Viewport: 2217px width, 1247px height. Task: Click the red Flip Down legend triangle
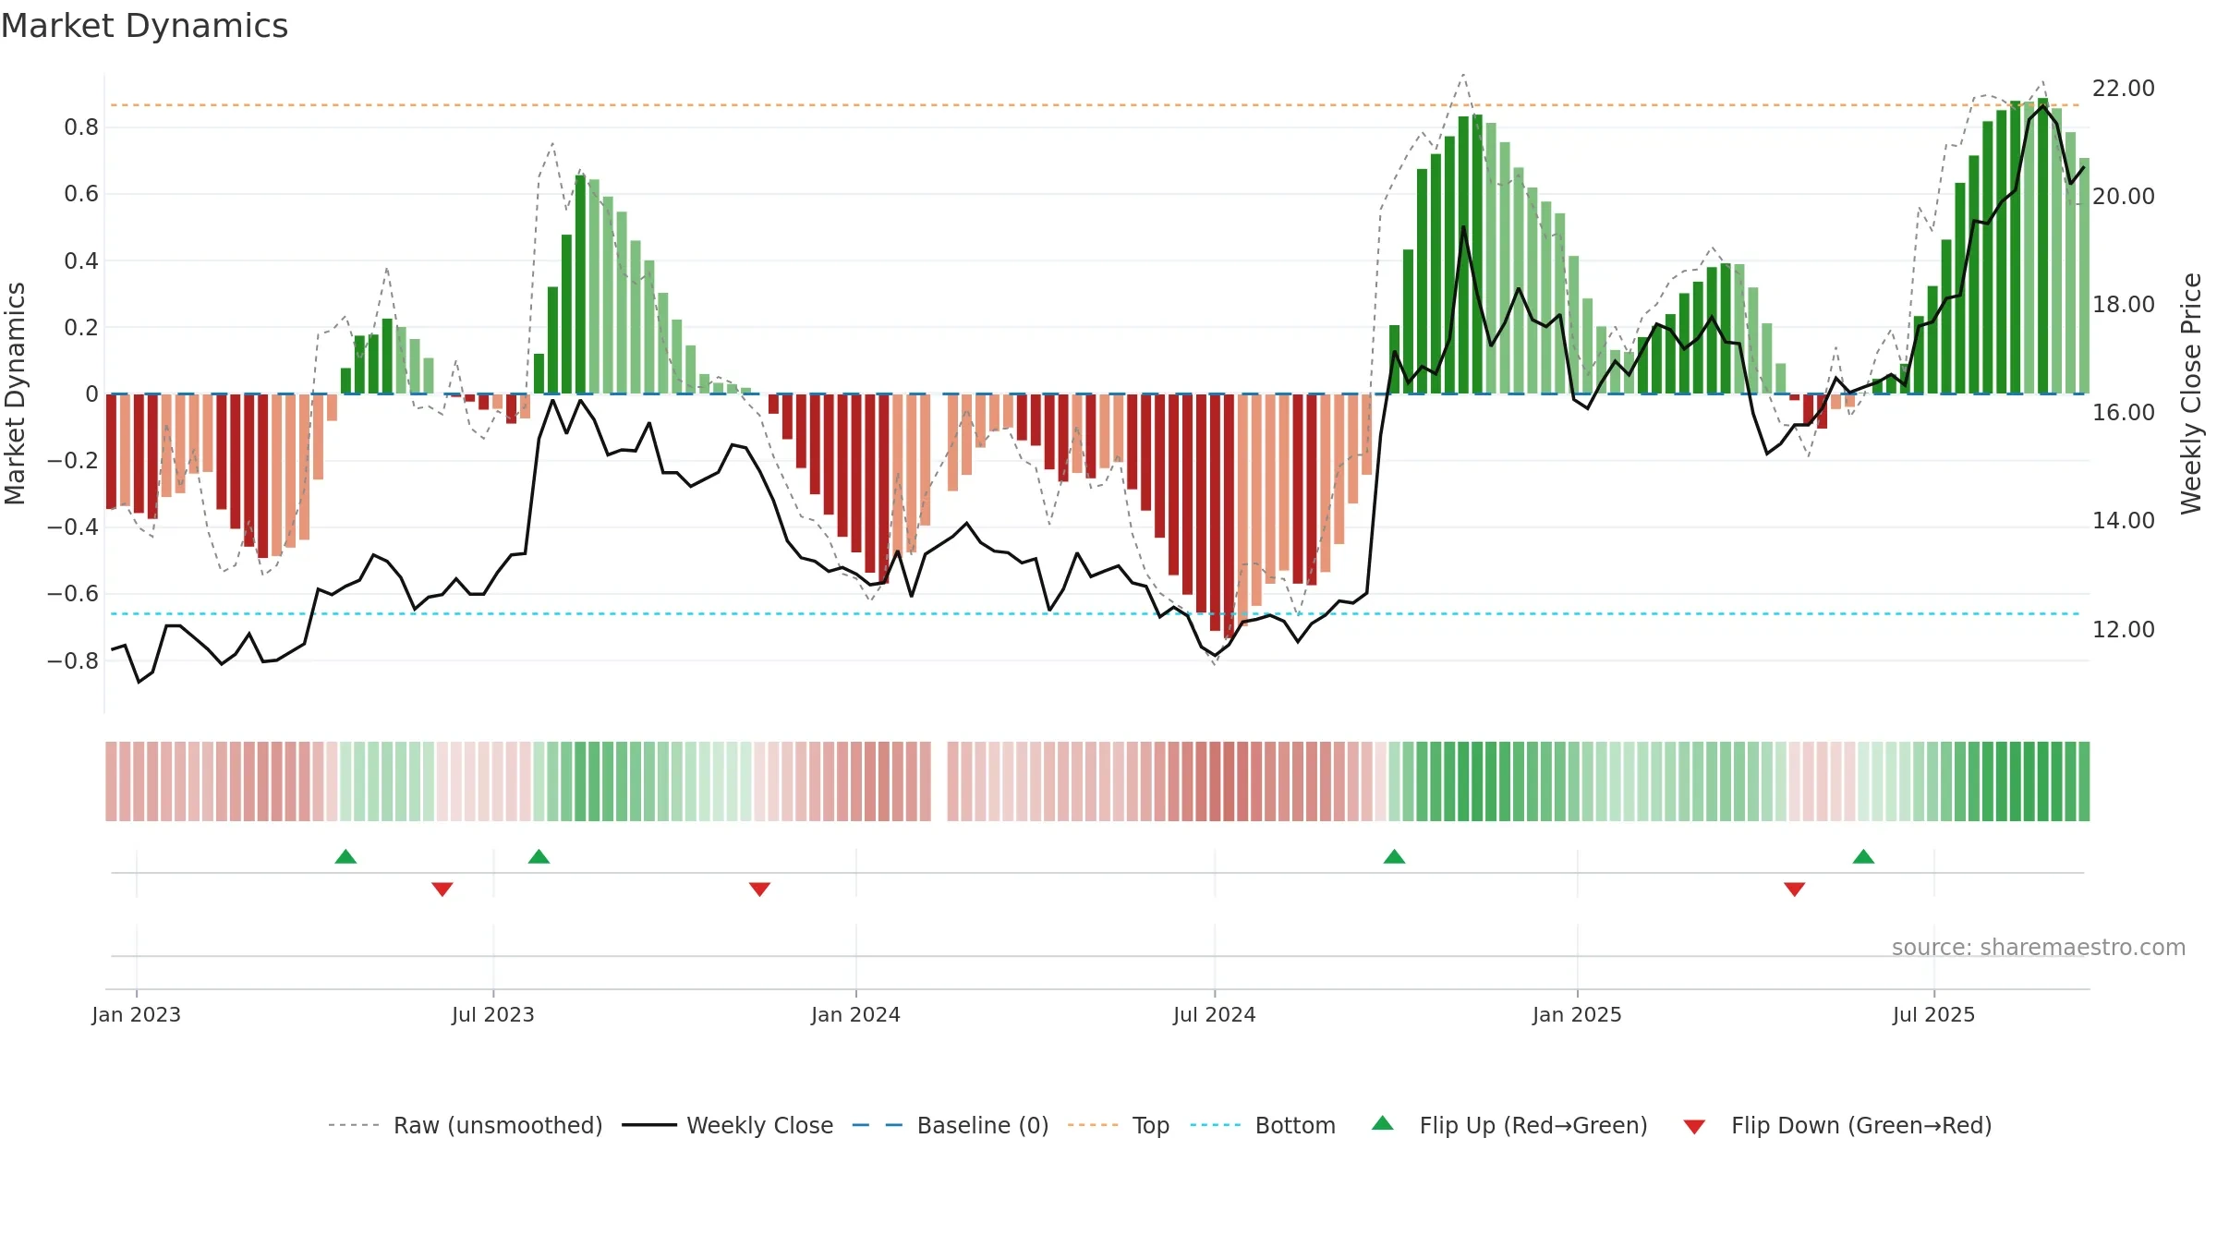(x=1694, y=1127)
